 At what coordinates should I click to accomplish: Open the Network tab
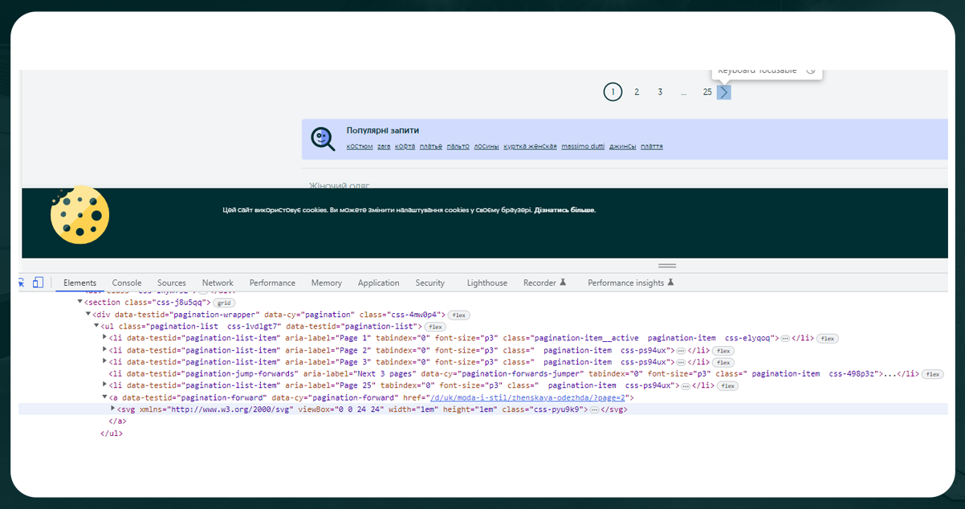point(218,282)
